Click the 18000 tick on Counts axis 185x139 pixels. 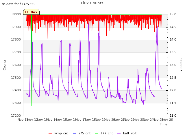(16, 14)
